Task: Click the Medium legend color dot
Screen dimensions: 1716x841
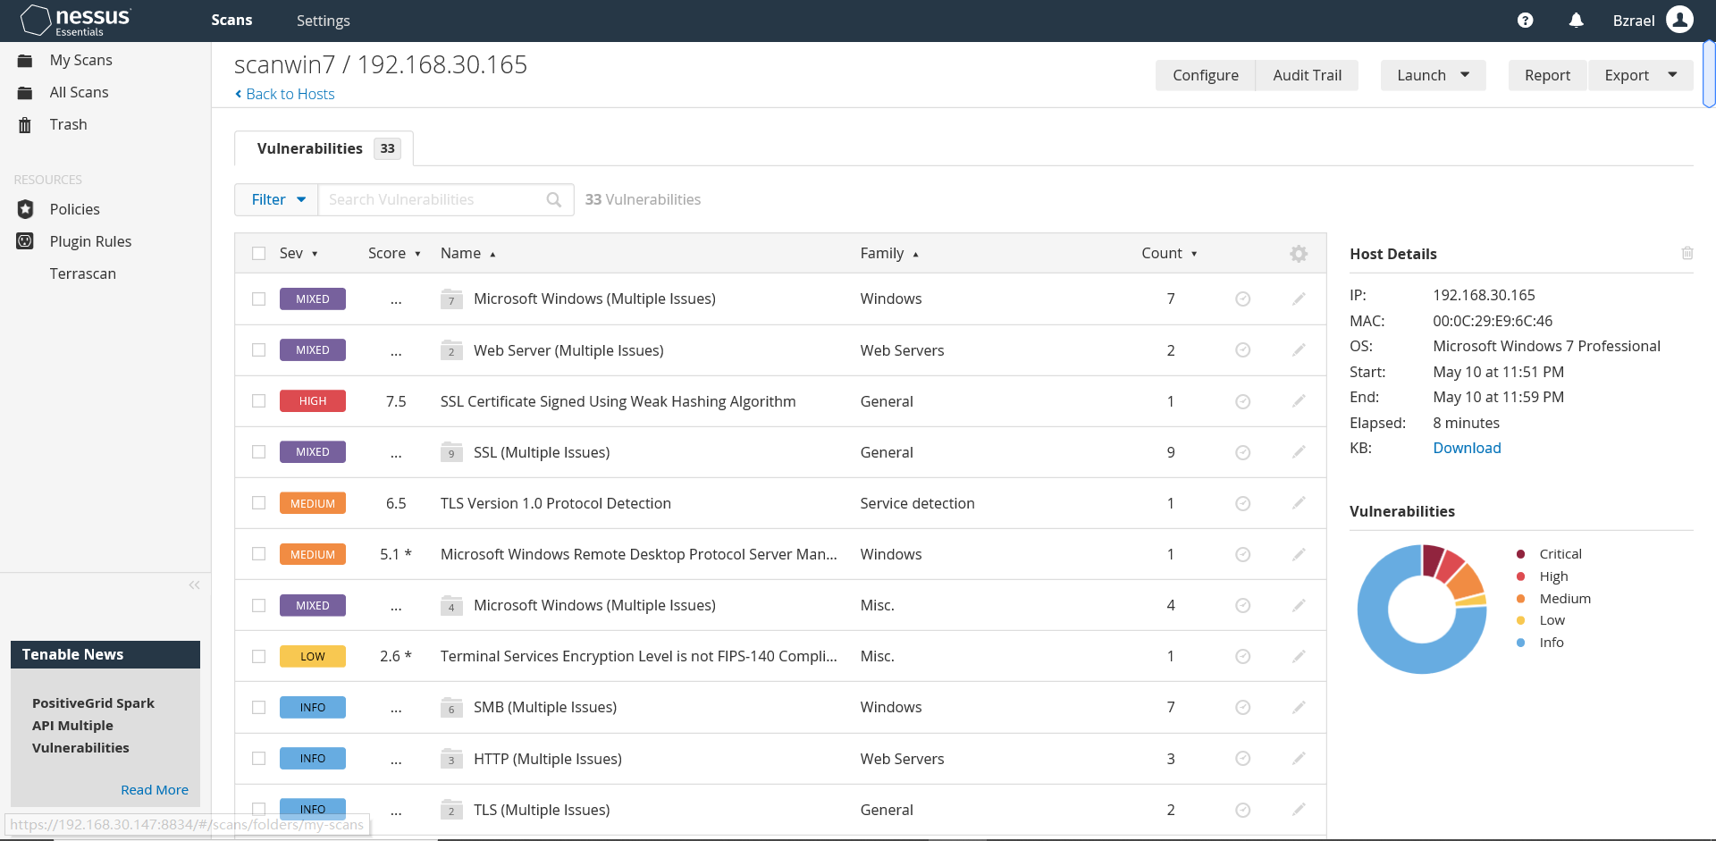Action: [1520, 599]
